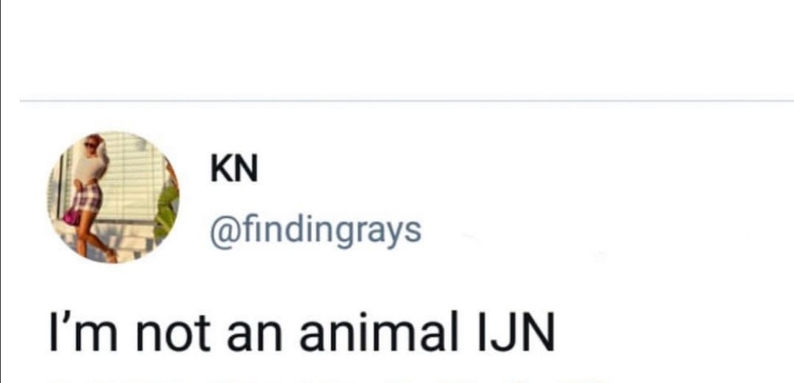The width and height of the screenshot is (794, 383).
Task: Click the pink handbag in the avatar
Action: pyautogui.click(x=72, y=216)
